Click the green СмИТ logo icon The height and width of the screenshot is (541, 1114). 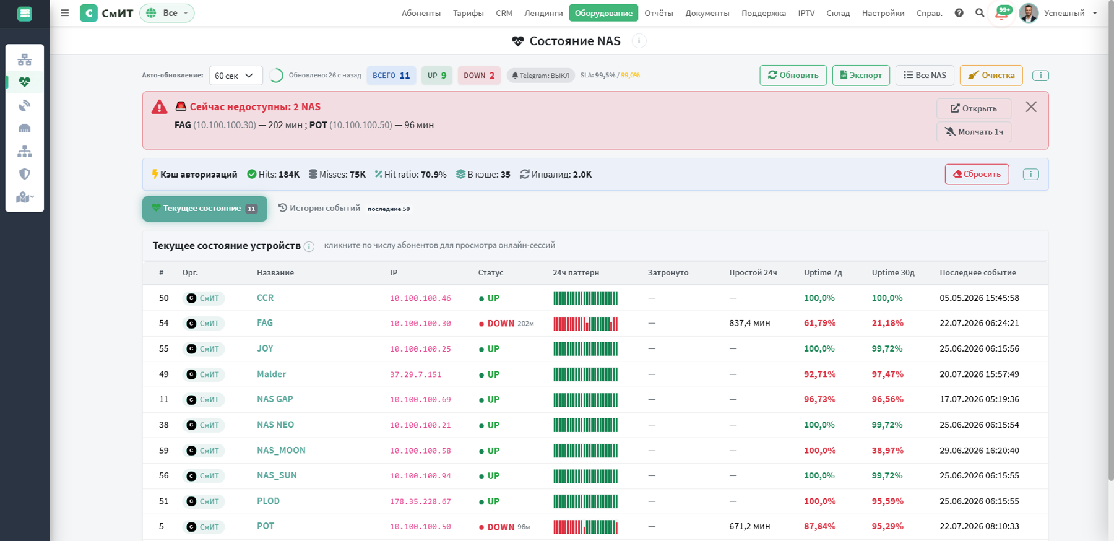click(89, 13)
